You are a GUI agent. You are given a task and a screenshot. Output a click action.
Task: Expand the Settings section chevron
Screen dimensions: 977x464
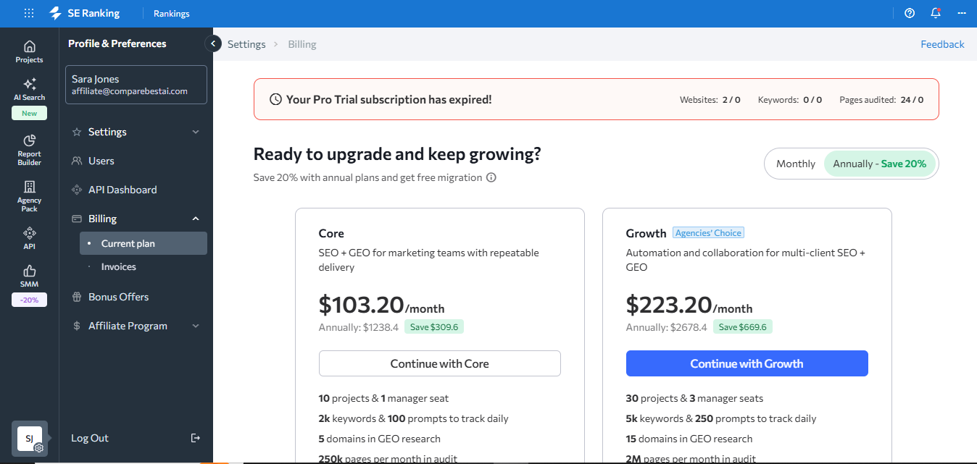(x=196, y=132)
